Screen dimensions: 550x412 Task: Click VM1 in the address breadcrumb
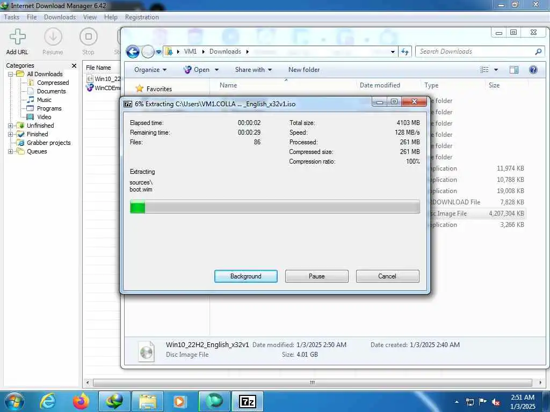pyautogui.click(x=191, y=51)
